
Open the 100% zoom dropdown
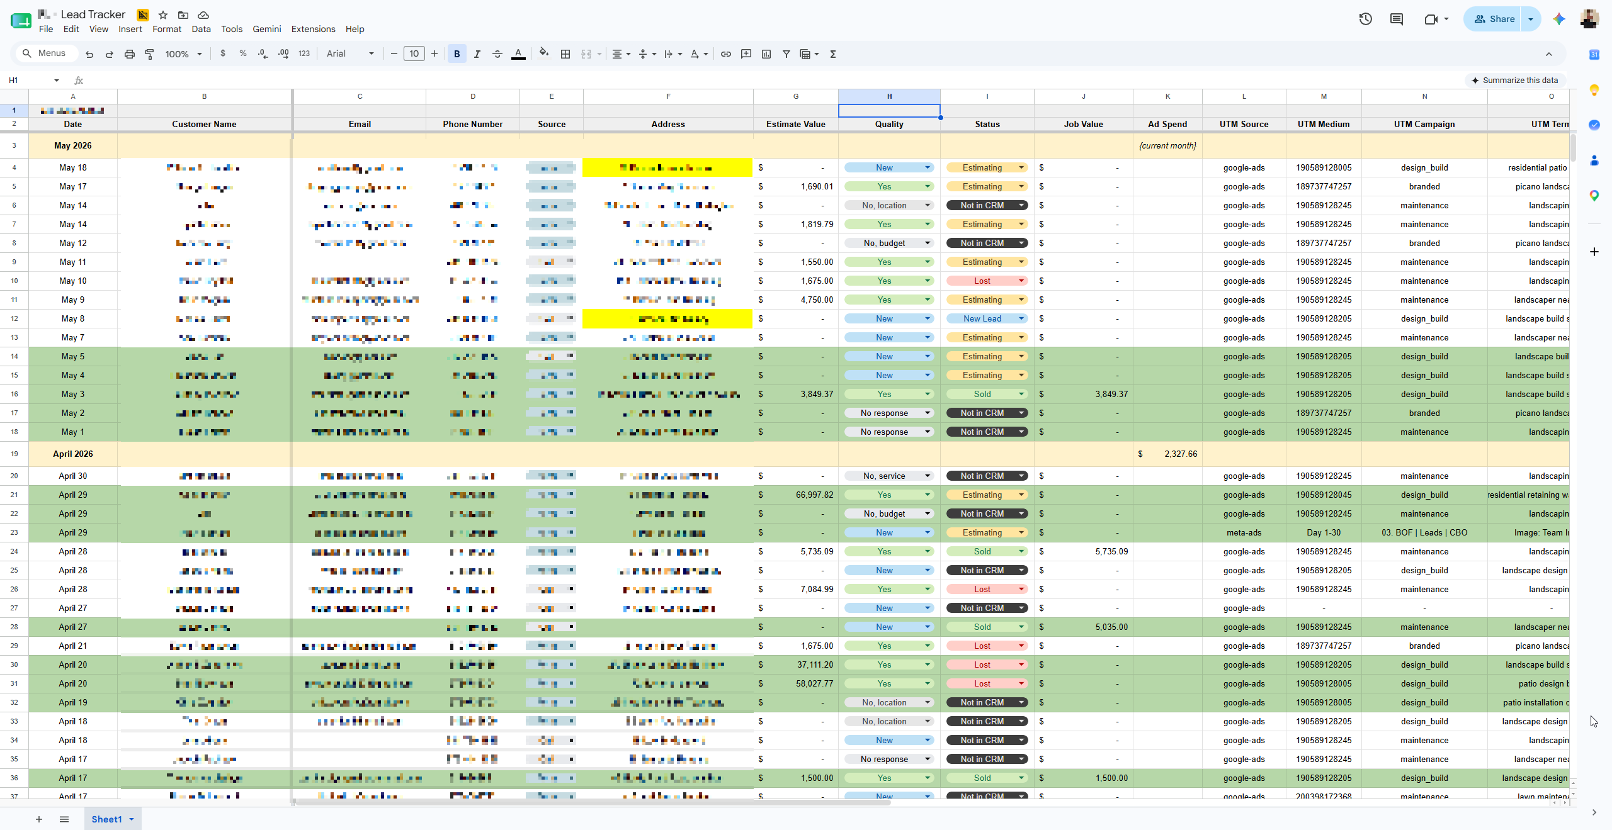point(183,54)
